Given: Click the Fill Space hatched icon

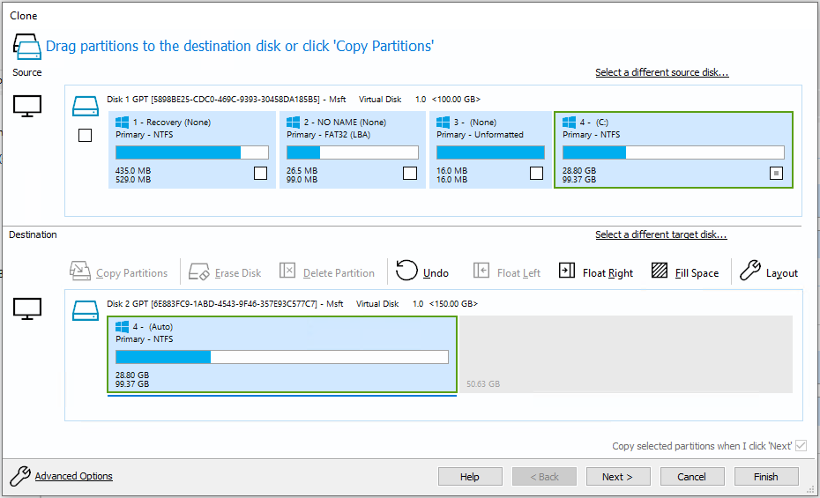Looking at the screenshot, I should click(660, 271).
